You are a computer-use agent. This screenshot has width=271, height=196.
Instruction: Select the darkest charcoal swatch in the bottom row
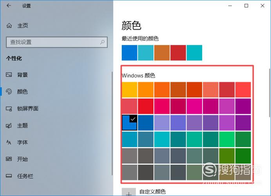tap(146, 173)
